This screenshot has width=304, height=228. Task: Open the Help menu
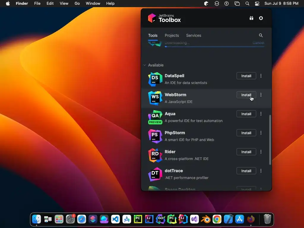click(x=110, y=4)
